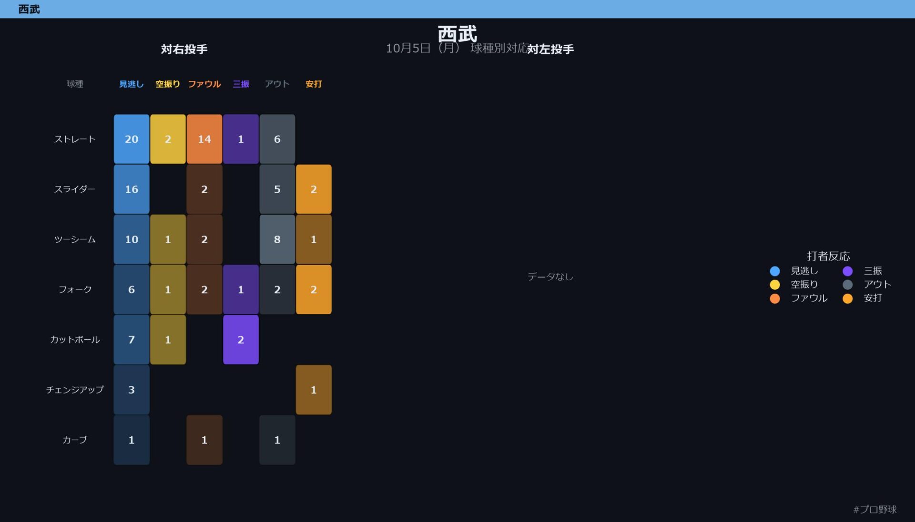
Task: Click the カーブ ファウル cell showing 1
Action: [x=204, y=440]
